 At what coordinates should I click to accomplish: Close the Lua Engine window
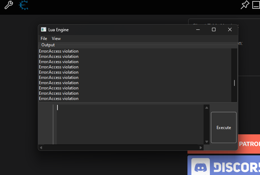(230, 29)
